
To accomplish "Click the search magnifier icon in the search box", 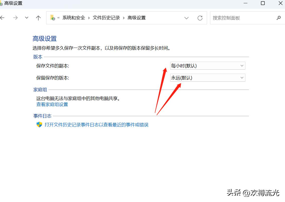I will [278, 18].
